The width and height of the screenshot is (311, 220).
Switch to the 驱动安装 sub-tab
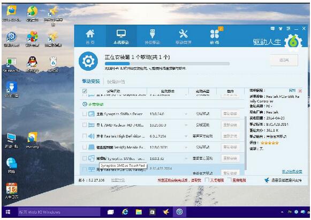(x=91, y=81)
